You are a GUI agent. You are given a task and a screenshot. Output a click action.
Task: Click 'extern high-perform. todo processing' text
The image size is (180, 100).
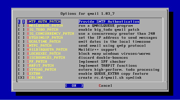119,69
